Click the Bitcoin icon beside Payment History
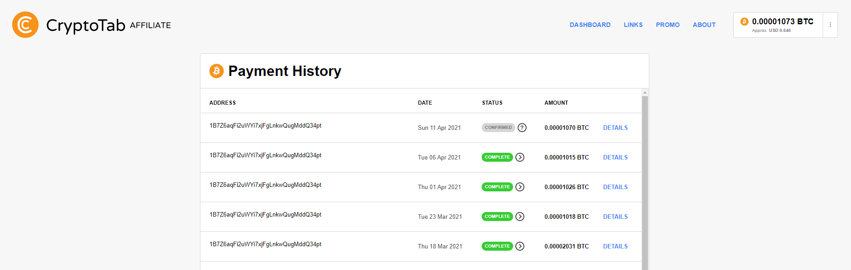This screenshot has width=851, height=270. [x=217, y=71]
